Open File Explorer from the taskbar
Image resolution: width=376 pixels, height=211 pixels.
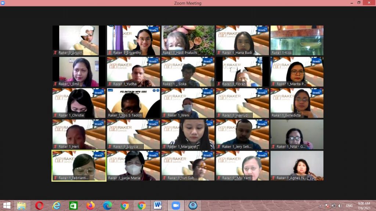(x=22, y=206)
